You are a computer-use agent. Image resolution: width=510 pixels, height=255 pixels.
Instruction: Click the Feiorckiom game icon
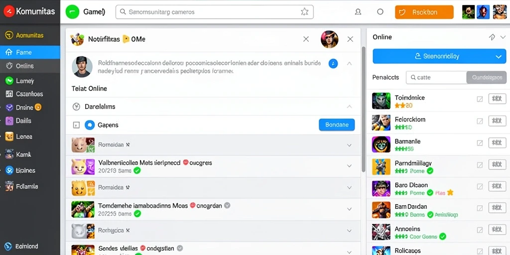381,123
